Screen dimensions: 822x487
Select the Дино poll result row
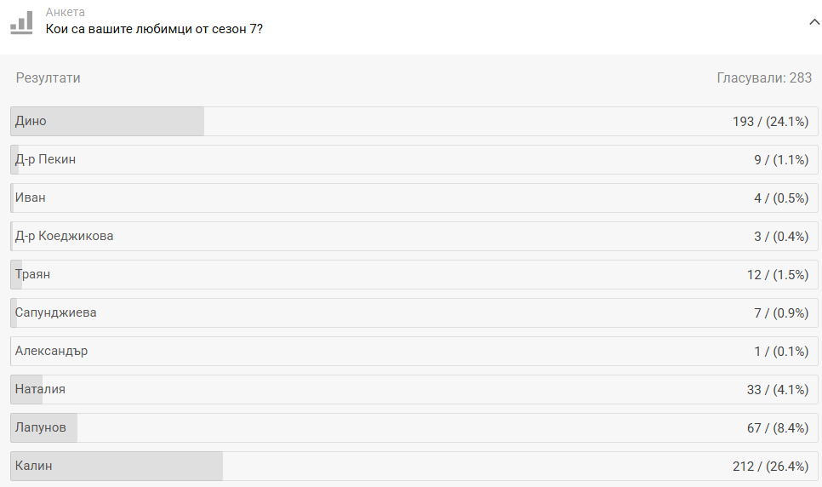click(414, 122)
